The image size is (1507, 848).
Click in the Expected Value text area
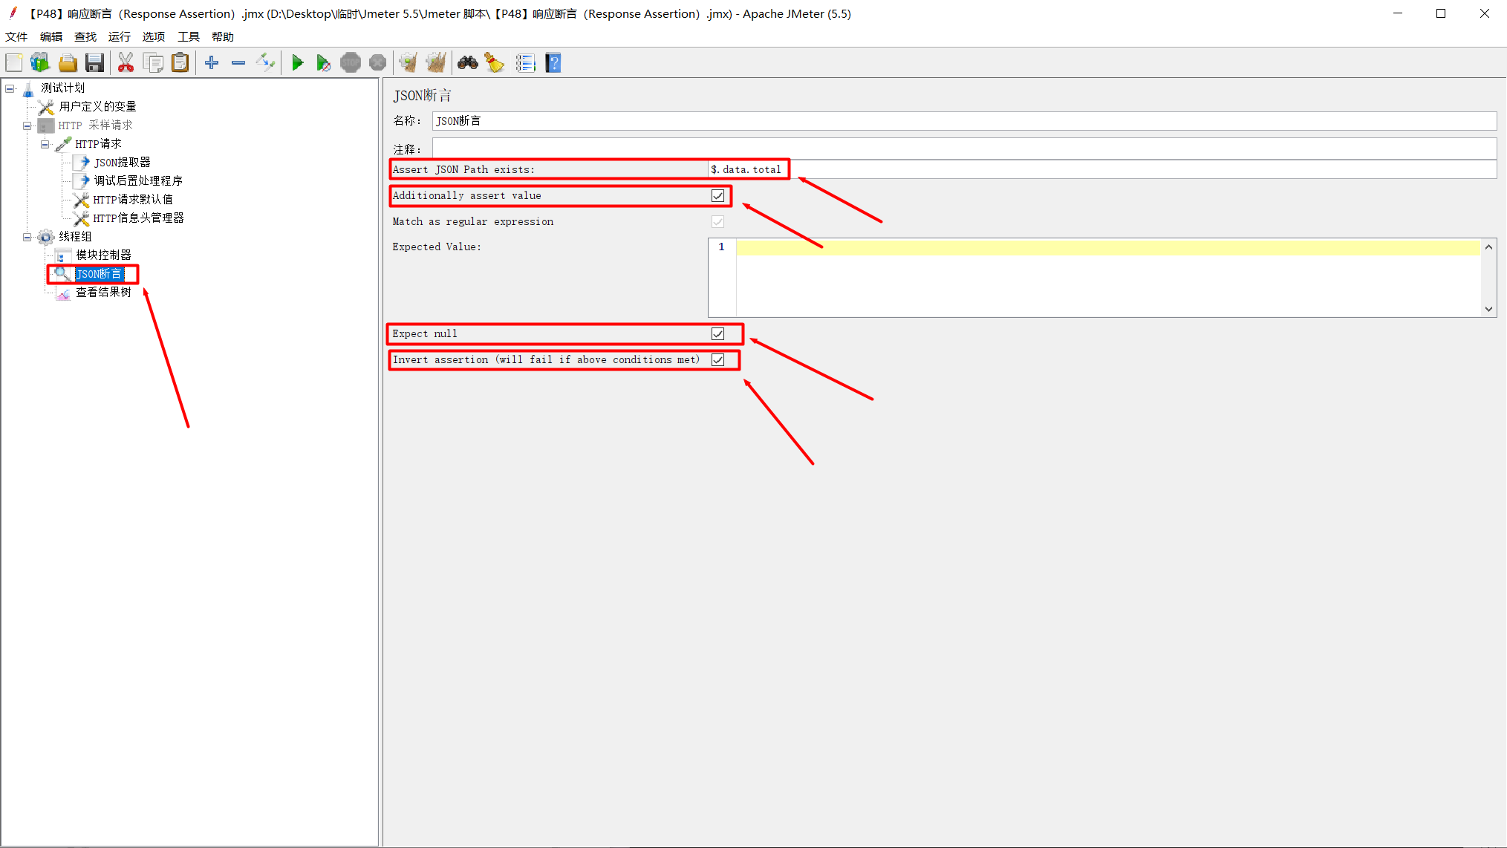pos(1107,278)
